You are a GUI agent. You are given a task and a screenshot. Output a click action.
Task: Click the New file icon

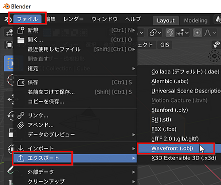[21, 30]
